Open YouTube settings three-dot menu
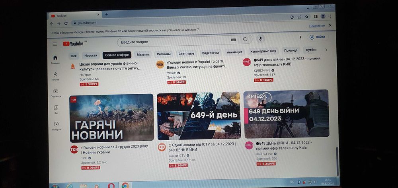The width and height of the screenshot is (398, 188). tap(300, 37)
